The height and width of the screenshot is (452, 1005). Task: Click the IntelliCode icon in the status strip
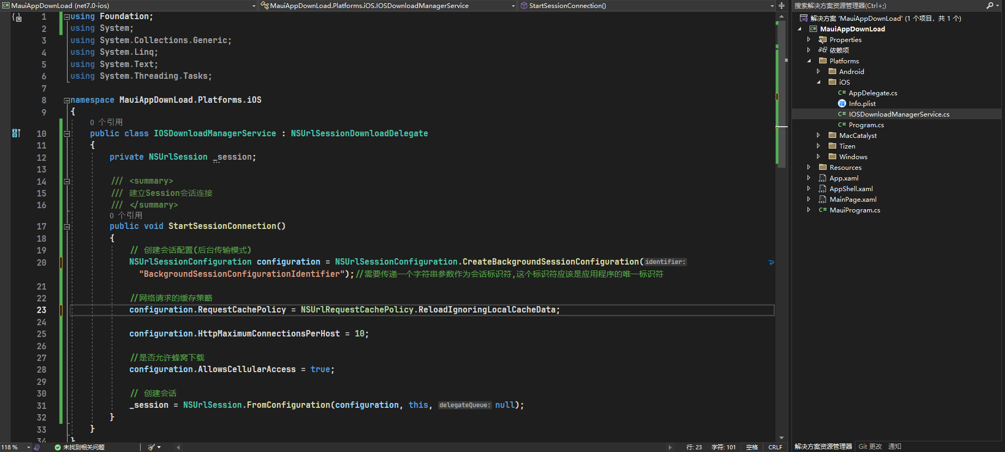click(x=37, y=447)
